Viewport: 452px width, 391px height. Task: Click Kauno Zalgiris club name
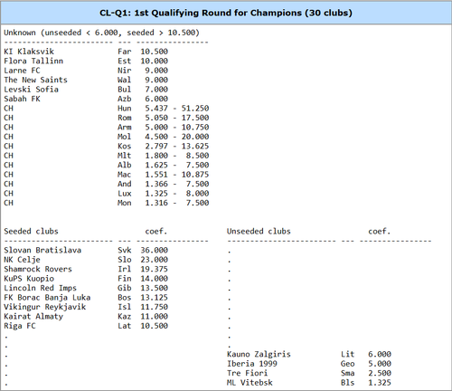(x=259, y=354)
